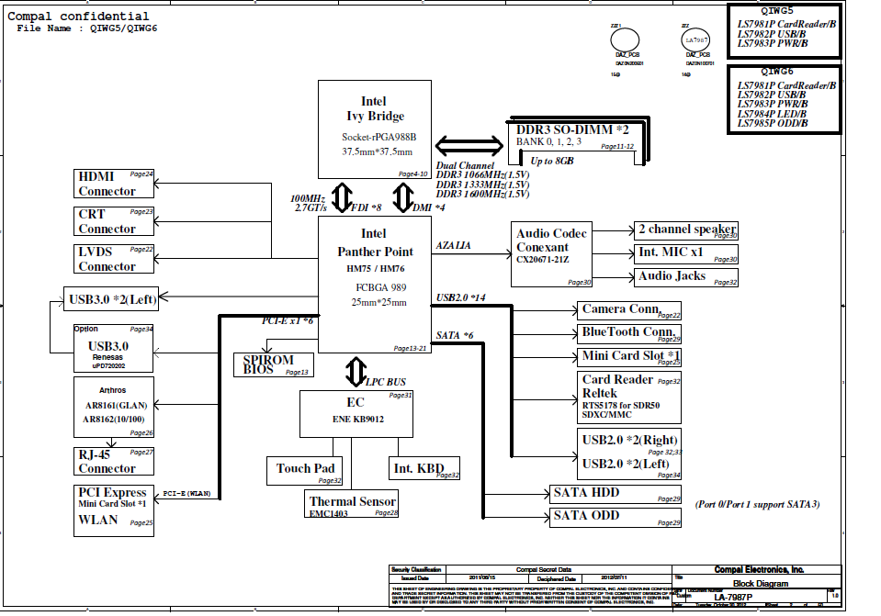
Task: Click the Intel Panther Point chipset block
Action: click(374, 286)
